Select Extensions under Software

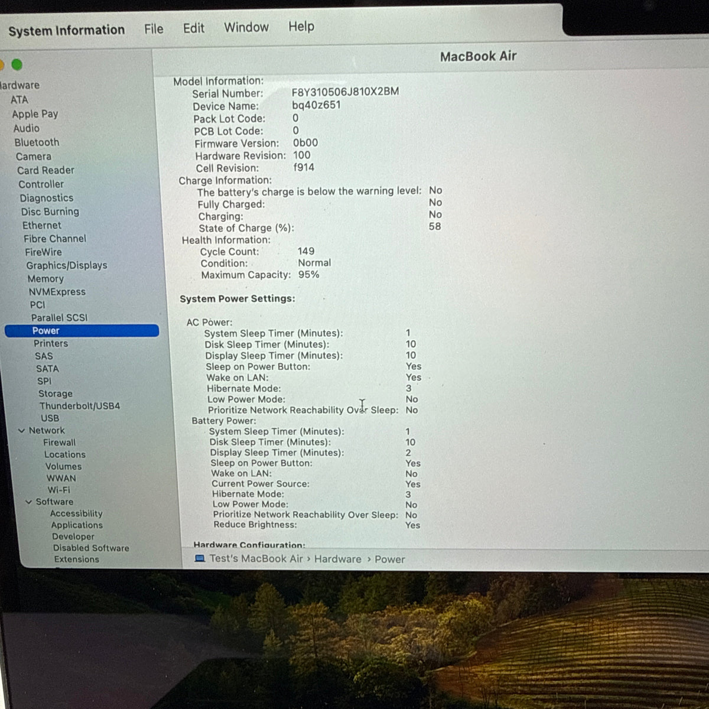[x=77, y=559]
